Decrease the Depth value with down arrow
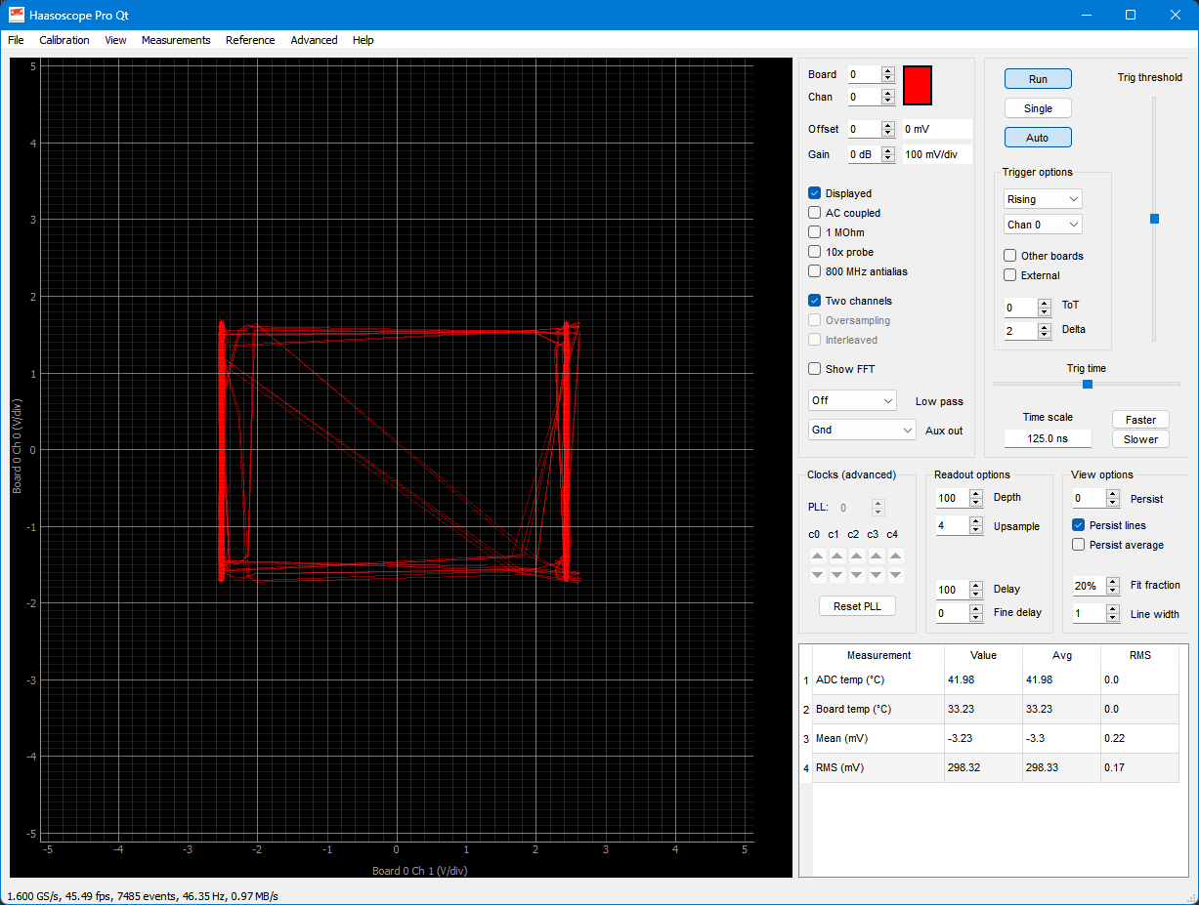This screenshot has height=905, width=1199. point(975,503)
